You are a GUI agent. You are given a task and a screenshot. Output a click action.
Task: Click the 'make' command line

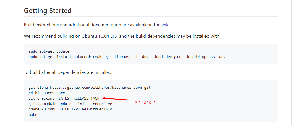pos(33,114)
